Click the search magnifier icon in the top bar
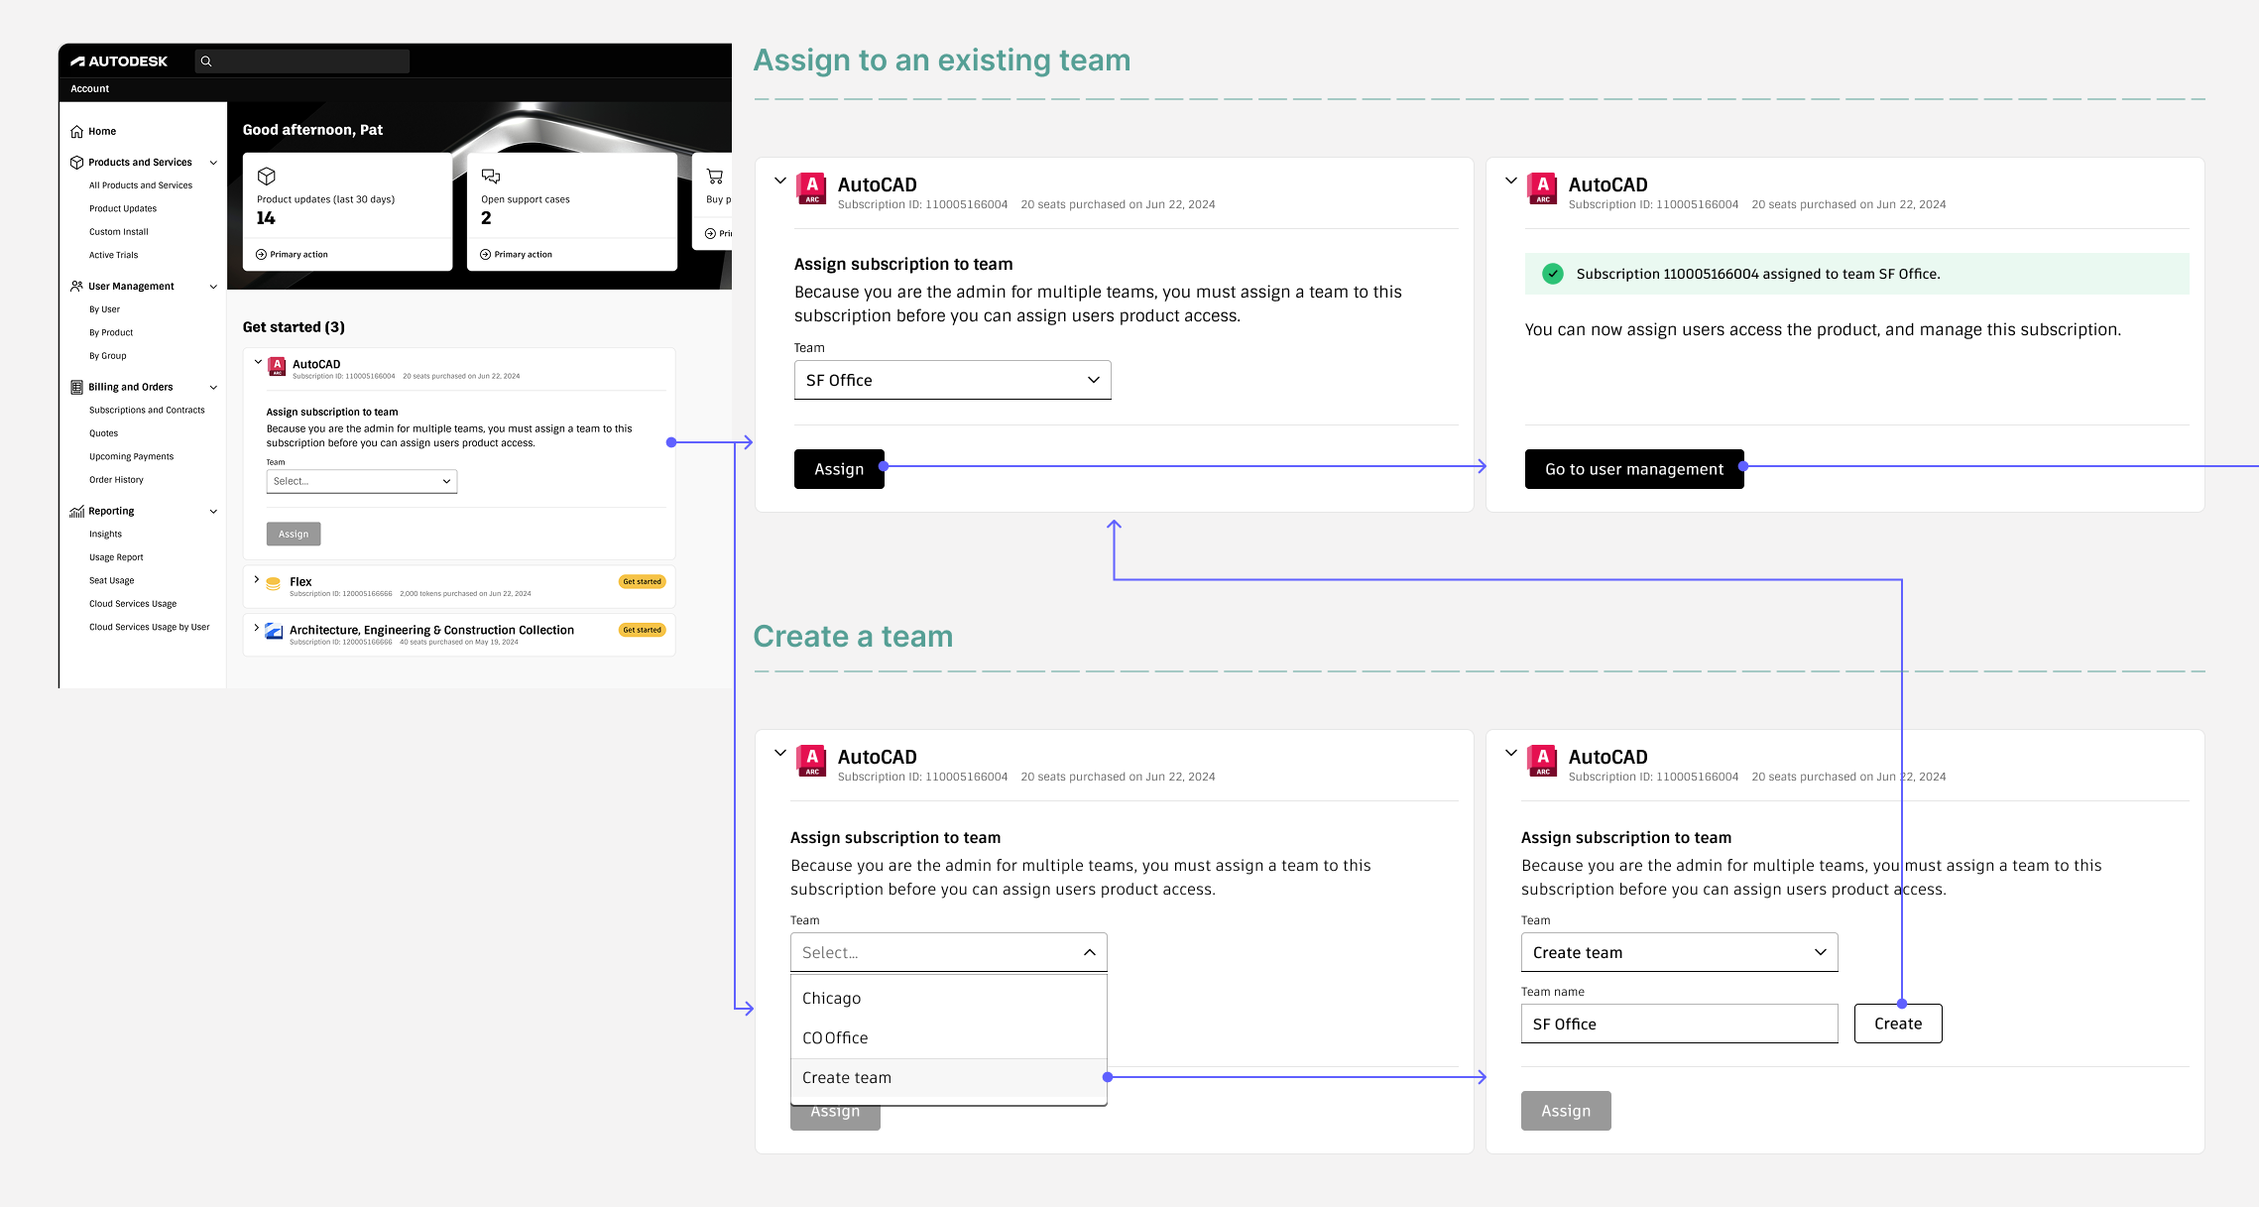This screenshot has height=1207, width=2259. coord(206,61)
